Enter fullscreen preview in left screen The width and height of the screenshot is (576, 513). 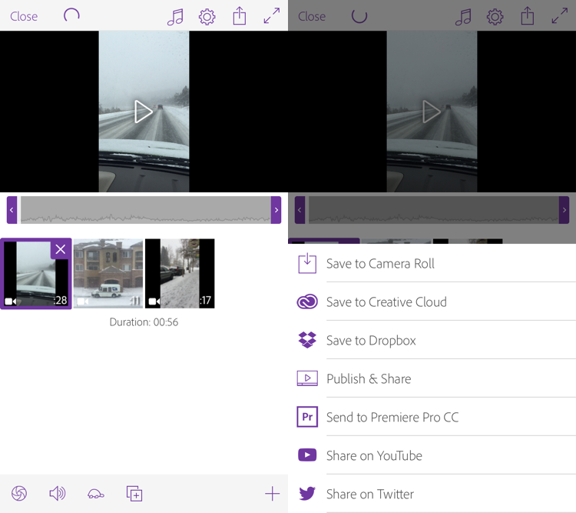[x=272, y=16]
